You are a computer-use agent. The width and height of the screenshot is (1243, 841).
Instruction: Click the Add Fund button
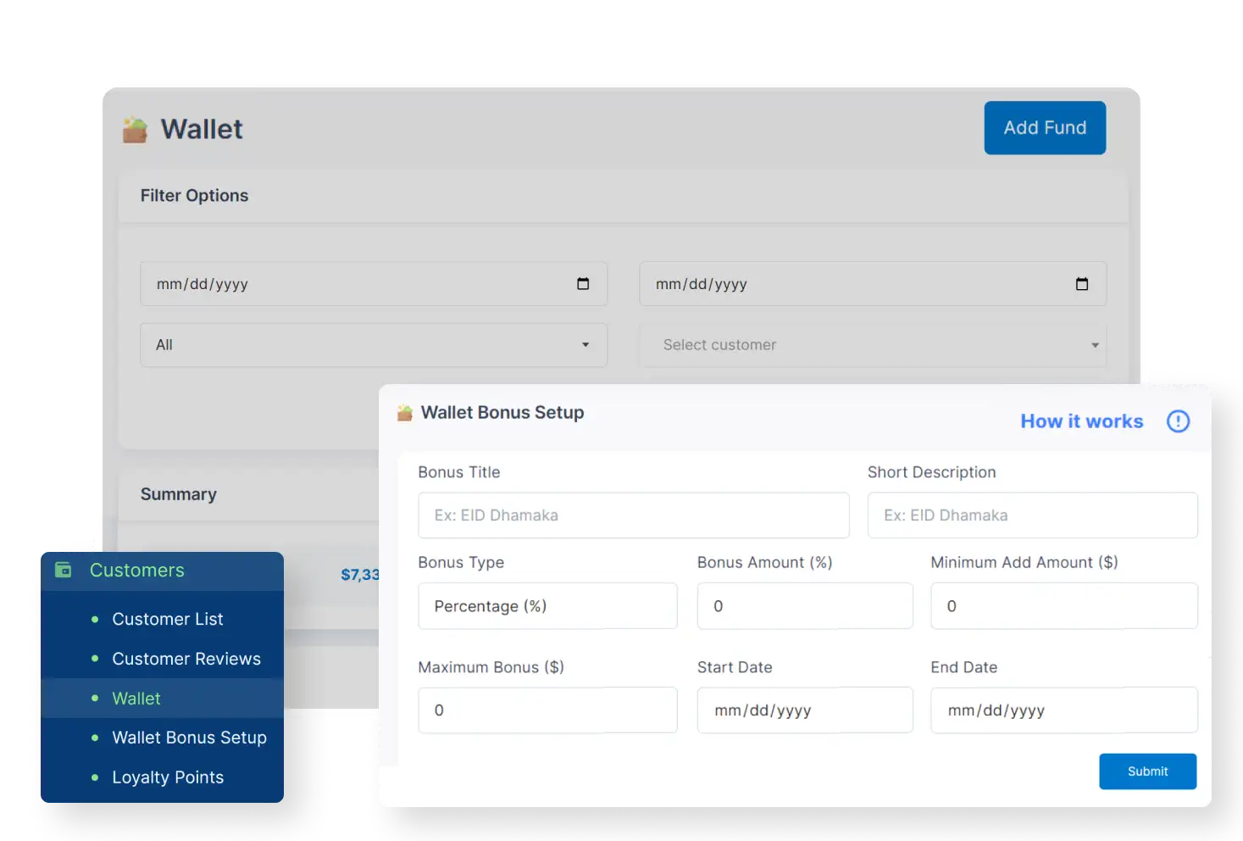pos(1045,127)
